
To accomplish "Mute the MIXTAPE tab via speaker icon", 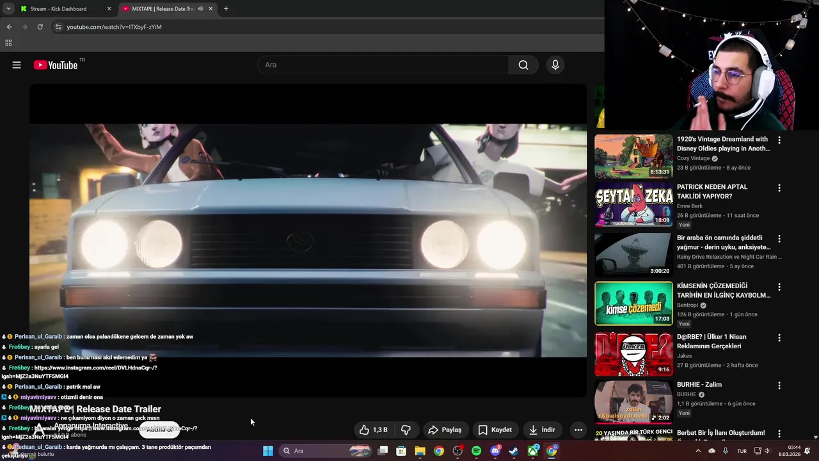I will pyautogui.click(x=200, y=9).
